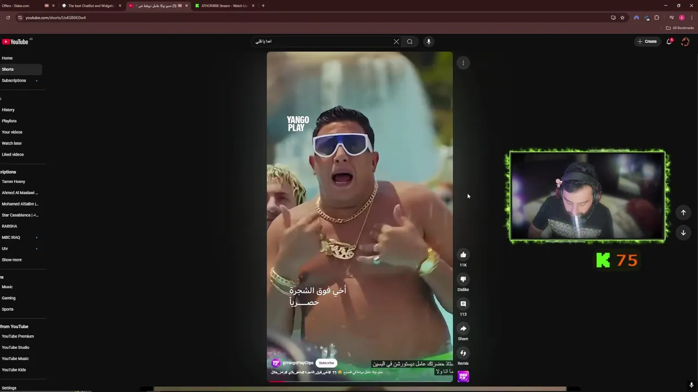The image size is (698, 392).
Task: Open the Yango Play sound thumbnail
Action: click(x=463, y=376)
